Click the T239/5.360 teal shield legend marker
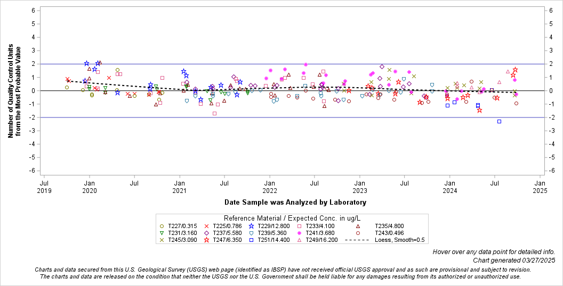 pyautogui.click(x=251, y=233)
